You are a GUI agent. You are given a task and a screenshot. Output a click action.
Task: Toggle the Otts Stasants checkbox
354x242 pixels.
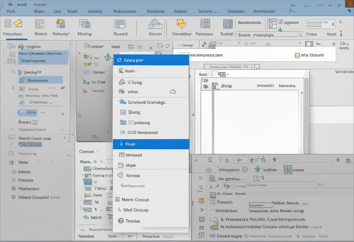(297, 55)
